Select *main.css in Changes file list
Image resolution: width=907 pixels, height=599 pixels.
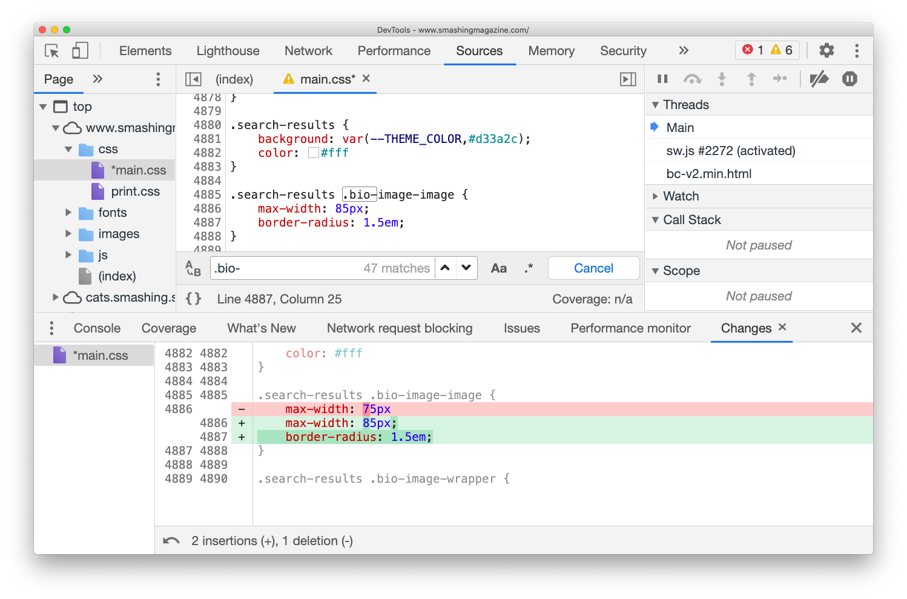click(x=94, y=355)
